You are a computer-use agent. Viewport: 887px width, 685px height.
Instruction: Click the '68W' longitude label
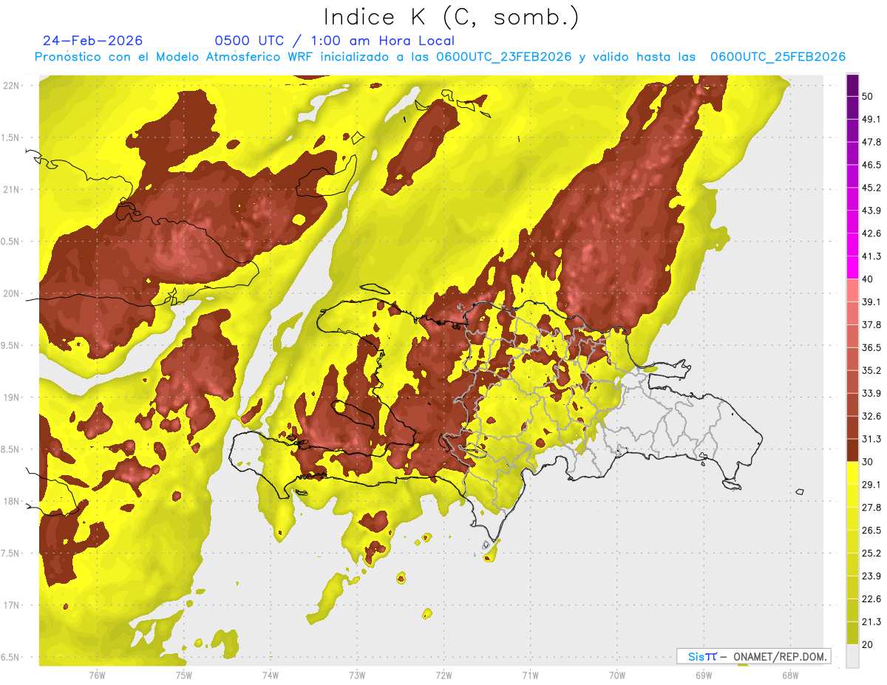(x=789, y=675)
